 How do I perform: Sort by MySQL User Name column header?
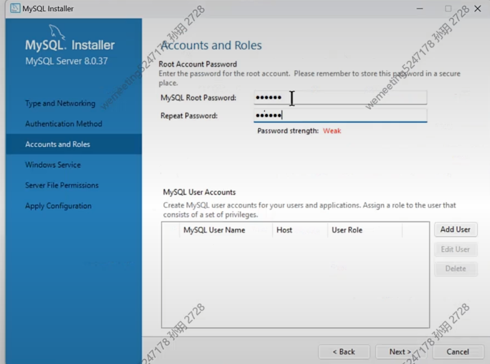coord(226,230)
